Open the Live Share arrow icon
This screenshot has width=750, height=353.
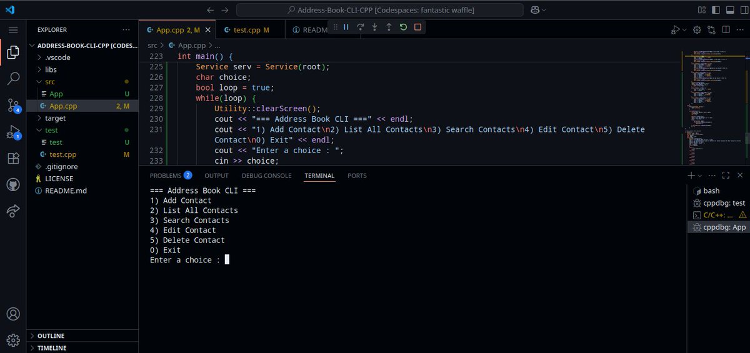tap(13, 212)
